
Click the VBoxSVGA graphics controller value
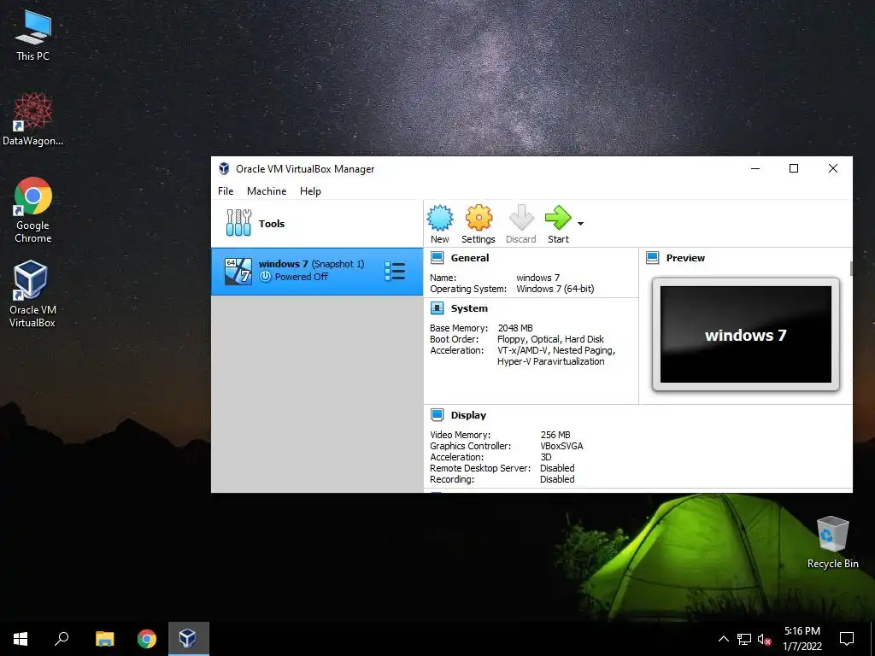[x=561, y=446]
